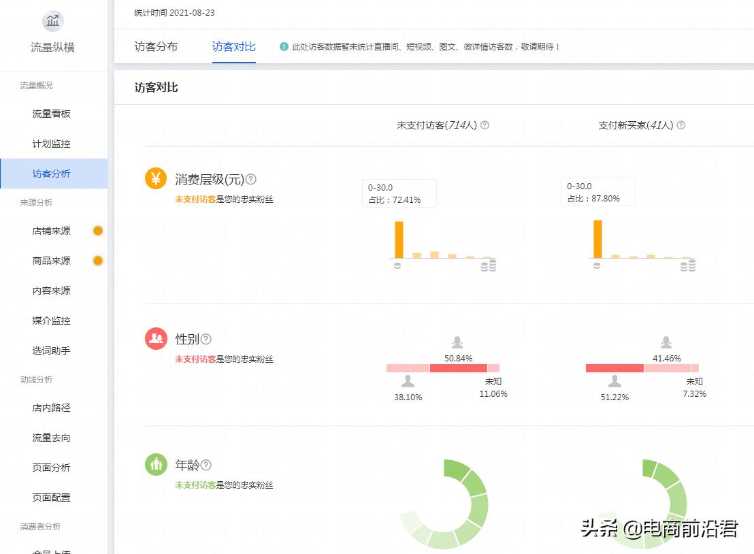Click help icon next to 未支付访客(714人)

tap(485, 125)
